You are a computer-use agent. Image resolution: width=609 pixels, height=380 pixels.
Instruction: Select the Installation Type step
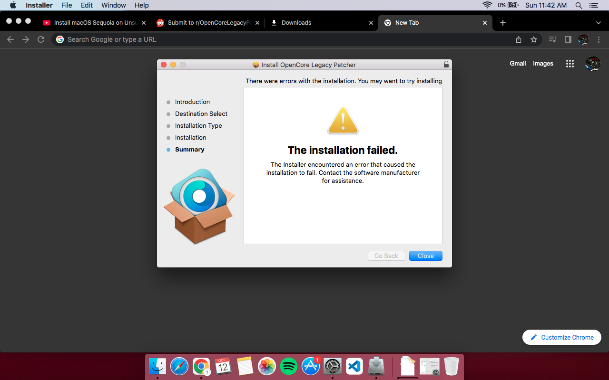click(x=198, y=125)
